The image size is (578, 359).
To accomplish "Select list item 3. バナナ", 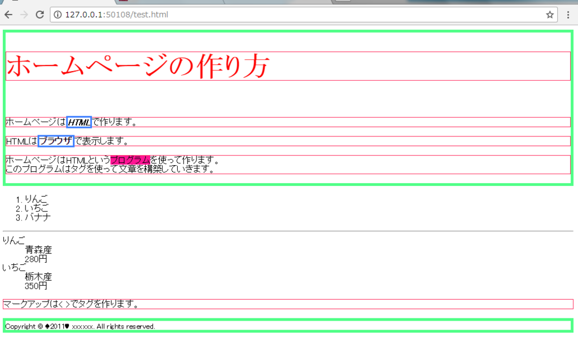I will coord(33,218).
